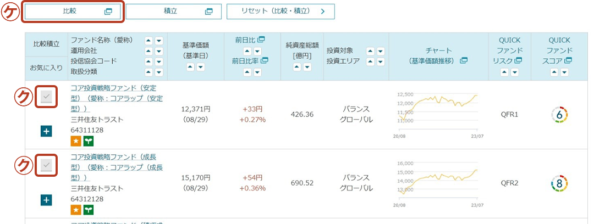This screenshot has width=605, height=224.
Task: Sort 純資産総額 descending
Action: (307, 68)
